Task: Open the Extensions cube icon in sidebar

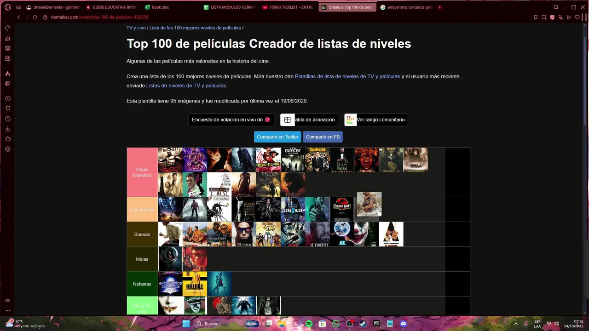Action: point(8,139)
